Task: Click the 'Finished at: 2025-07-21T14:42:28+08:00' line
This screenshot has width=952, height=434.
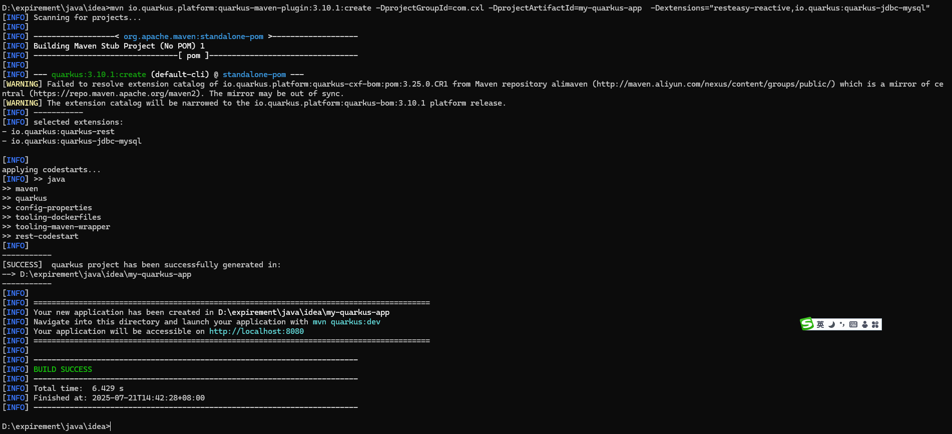Action: click(119, 398)
